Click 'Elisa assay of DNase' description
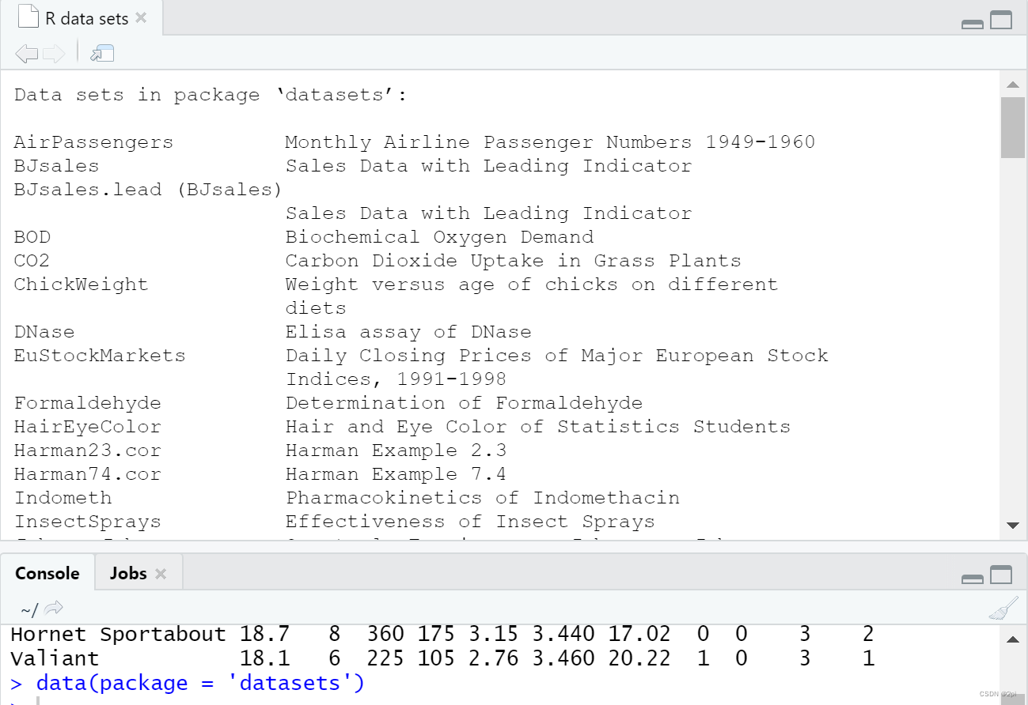The image size is (1028, 705). coord(408,332)
